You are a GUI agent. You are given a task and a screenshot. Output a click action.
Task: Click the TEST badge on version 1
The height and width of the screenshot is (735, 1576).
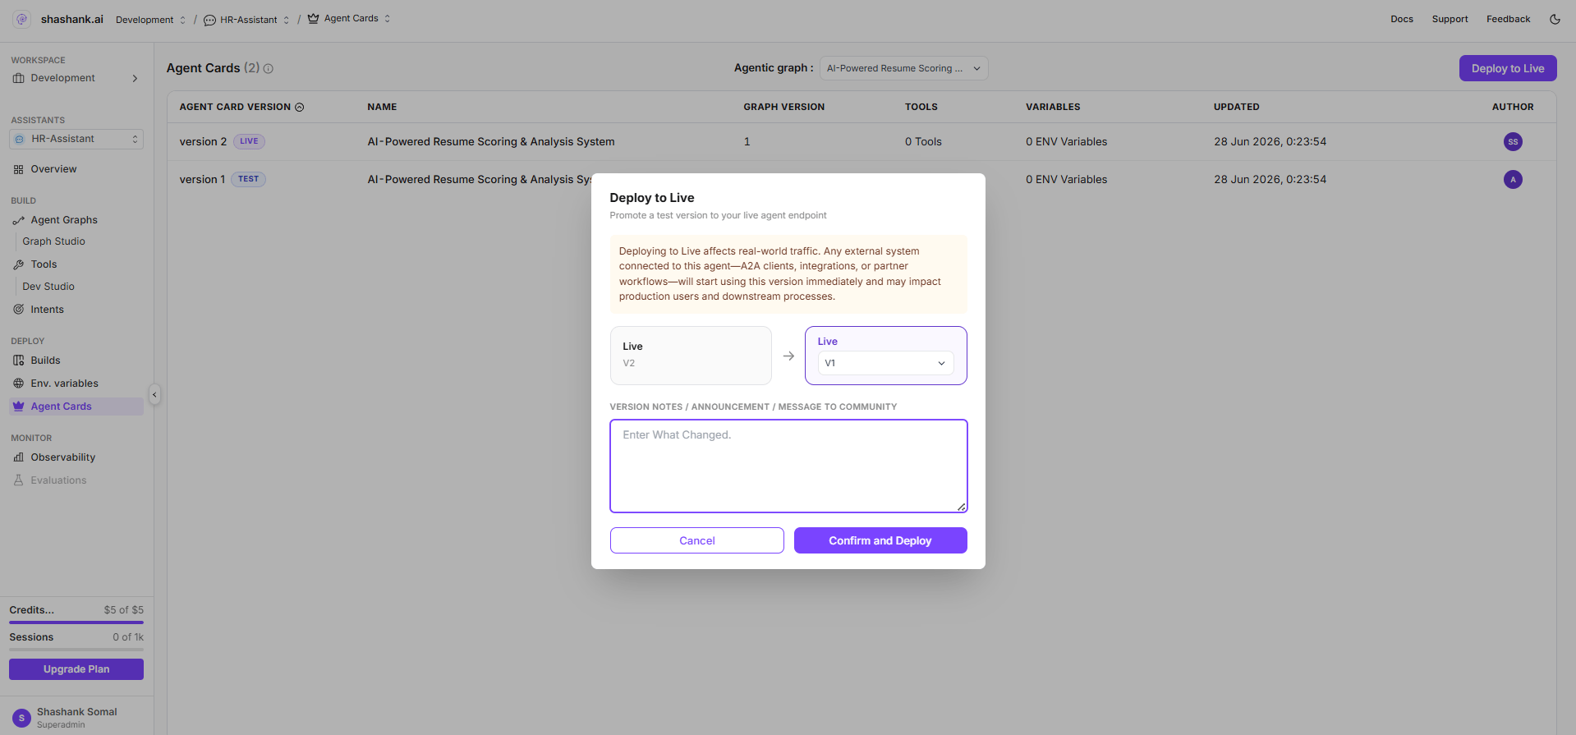(248, 179)
